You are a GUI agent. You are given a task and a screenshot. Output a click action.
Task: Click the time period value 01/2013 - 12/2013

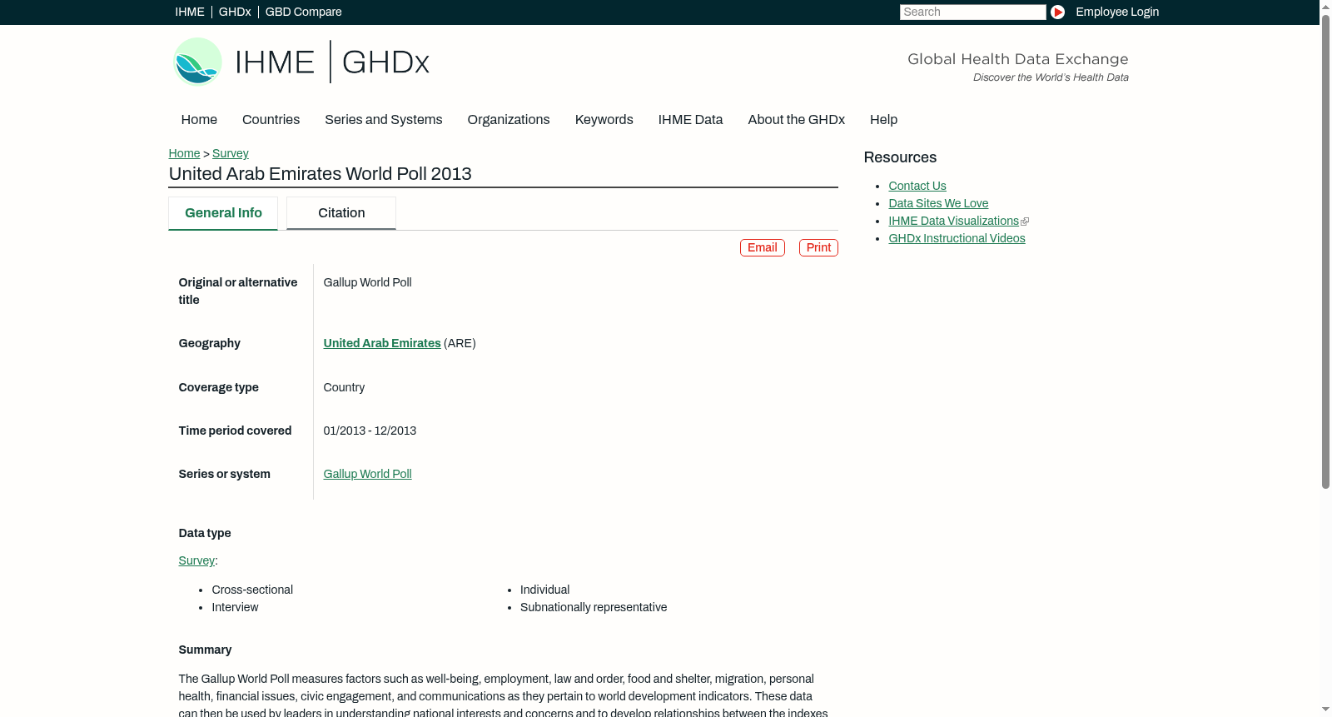[370, 431]
